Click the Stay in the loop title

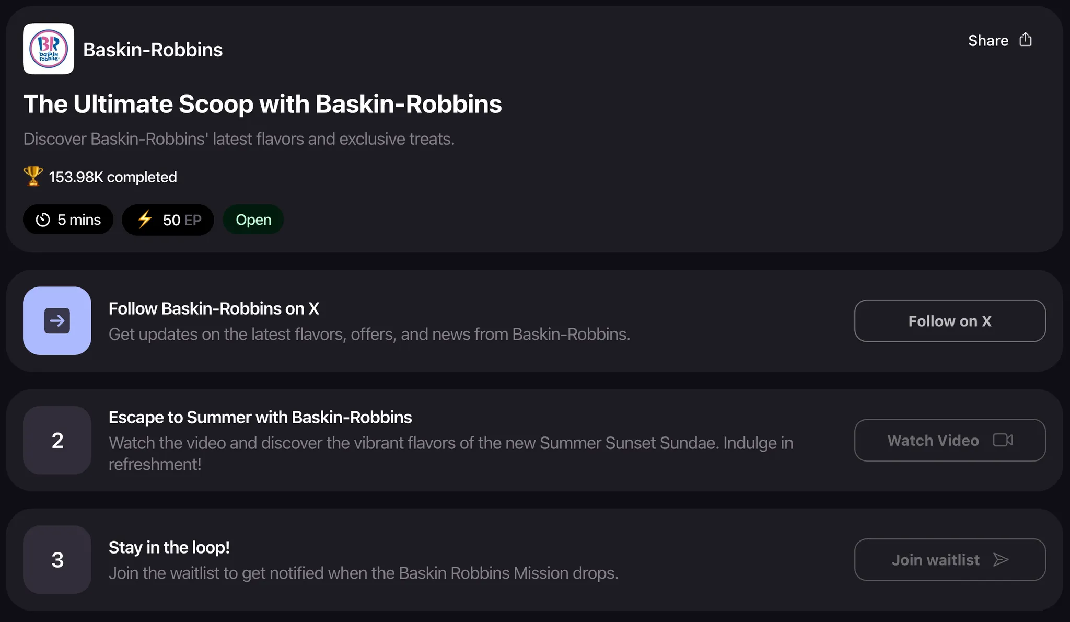[169, 547]
